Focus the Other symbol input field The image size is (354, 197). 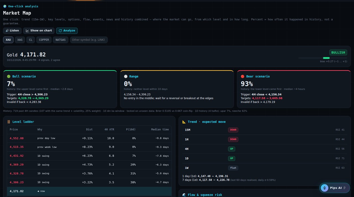[x=89, y=40]
